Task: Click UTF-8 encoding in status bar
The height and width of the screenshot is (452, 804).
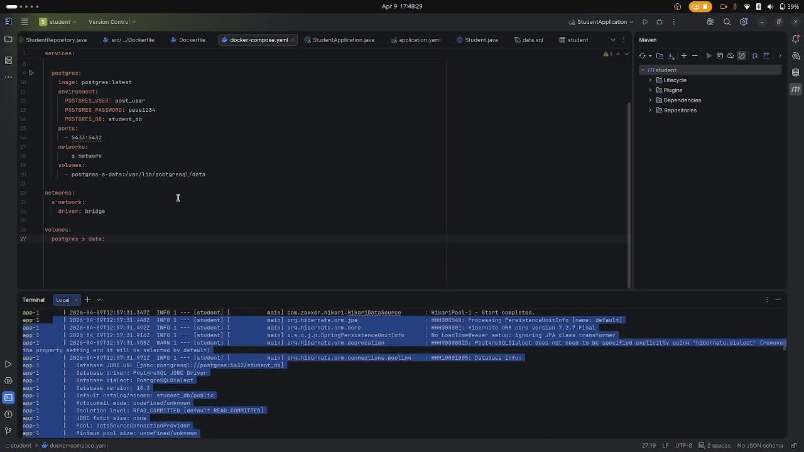Action: click(683, 446)
